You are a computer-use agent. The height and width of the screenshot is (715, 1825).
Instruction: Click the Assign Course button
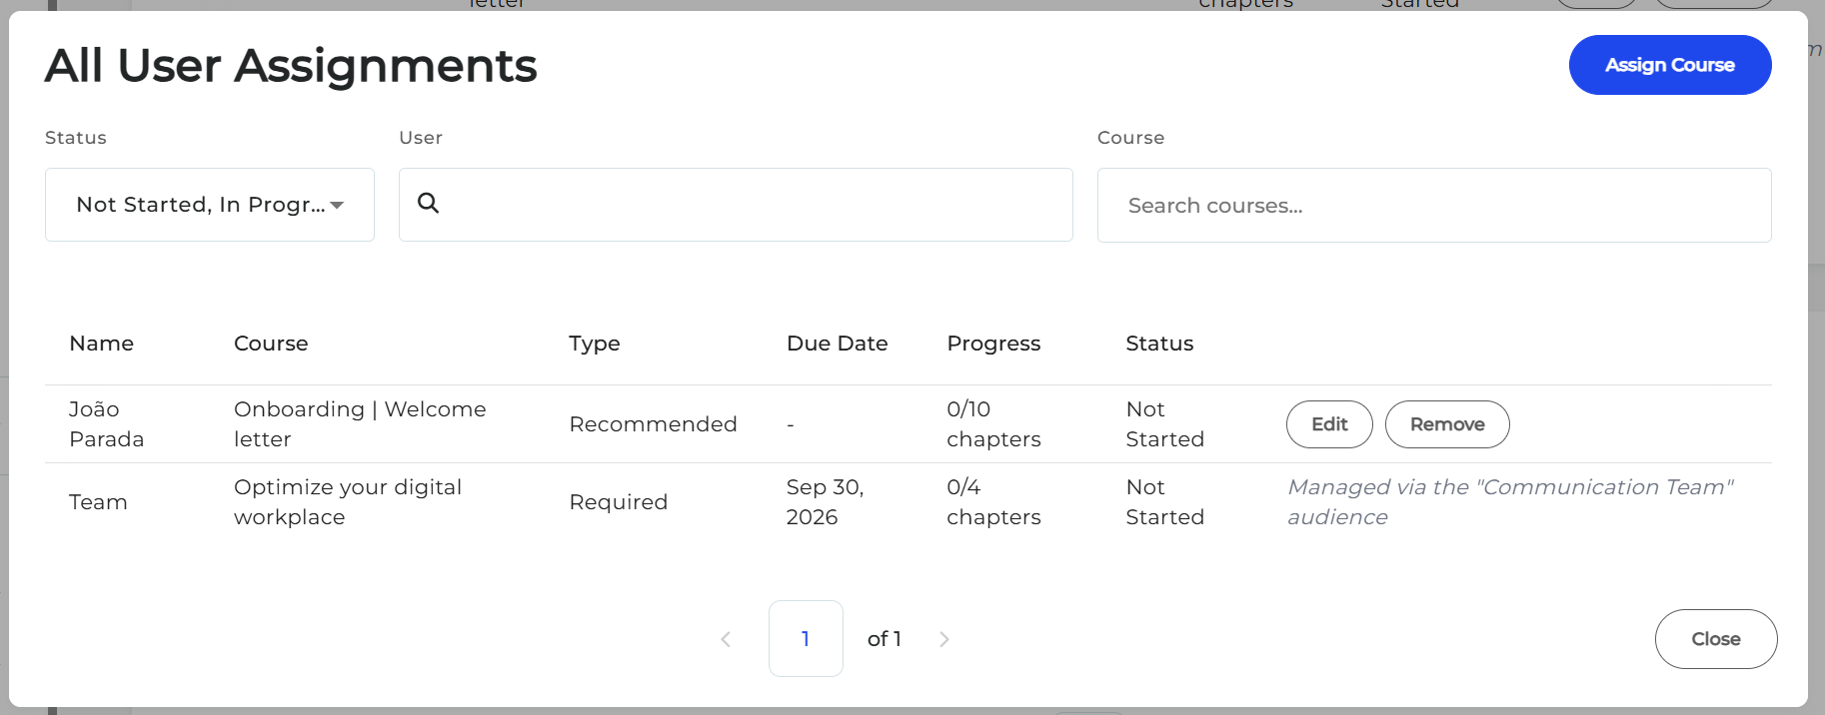(1670, 65)
